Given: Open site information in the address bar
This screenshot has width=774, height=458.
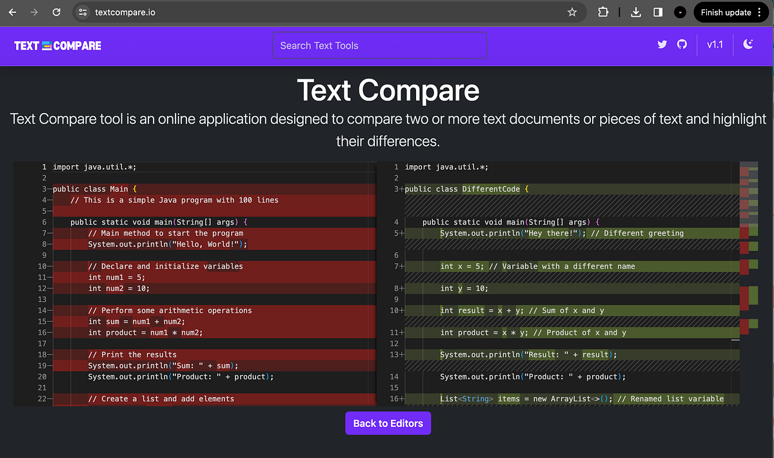Looking at the screenshot, I should point(83,12).
